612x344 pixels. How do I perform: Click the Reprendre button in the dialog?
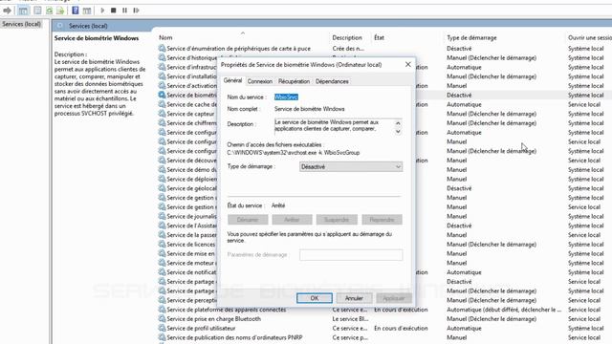point(382,220)
